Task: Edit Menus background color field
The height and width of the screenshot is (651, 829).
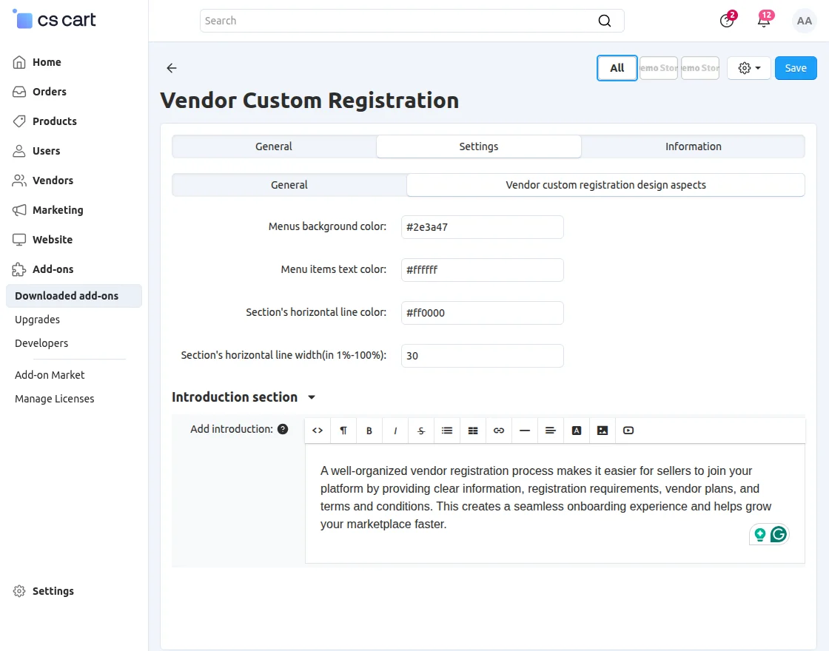Action: (x=482, y=227)
